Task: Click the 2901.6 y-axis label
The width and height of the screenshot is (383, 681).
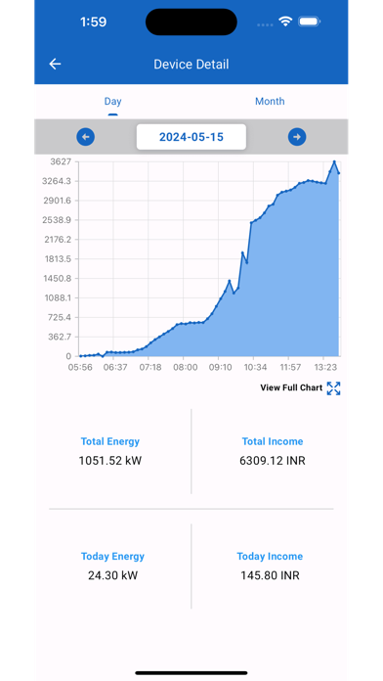Action: [x=57, y=201]
